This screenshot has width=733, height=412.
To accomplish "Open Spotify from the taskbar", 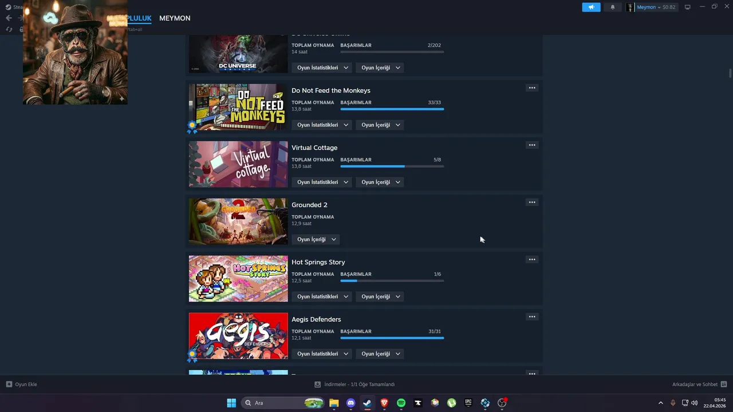I will tap(401, 403).
